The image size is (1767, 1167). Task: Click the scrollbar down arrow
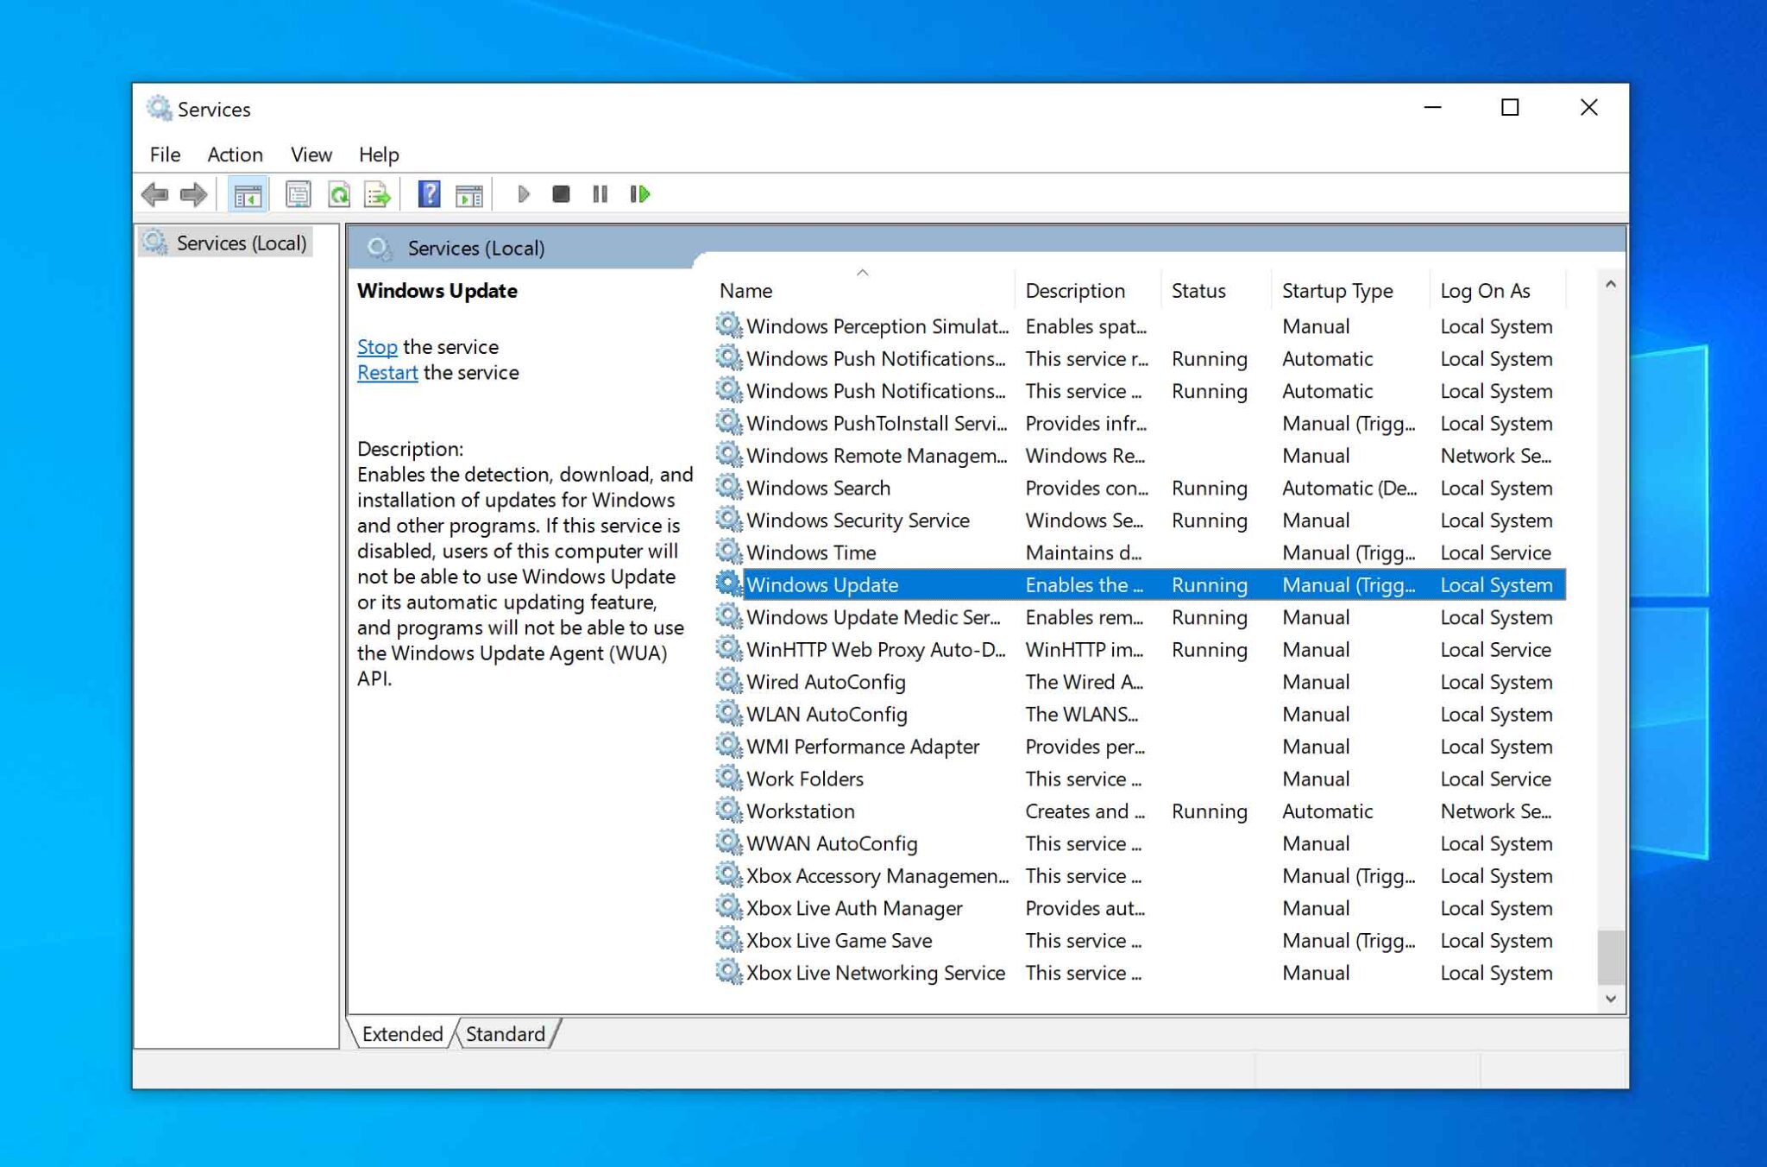click(x=1610, y=999)
